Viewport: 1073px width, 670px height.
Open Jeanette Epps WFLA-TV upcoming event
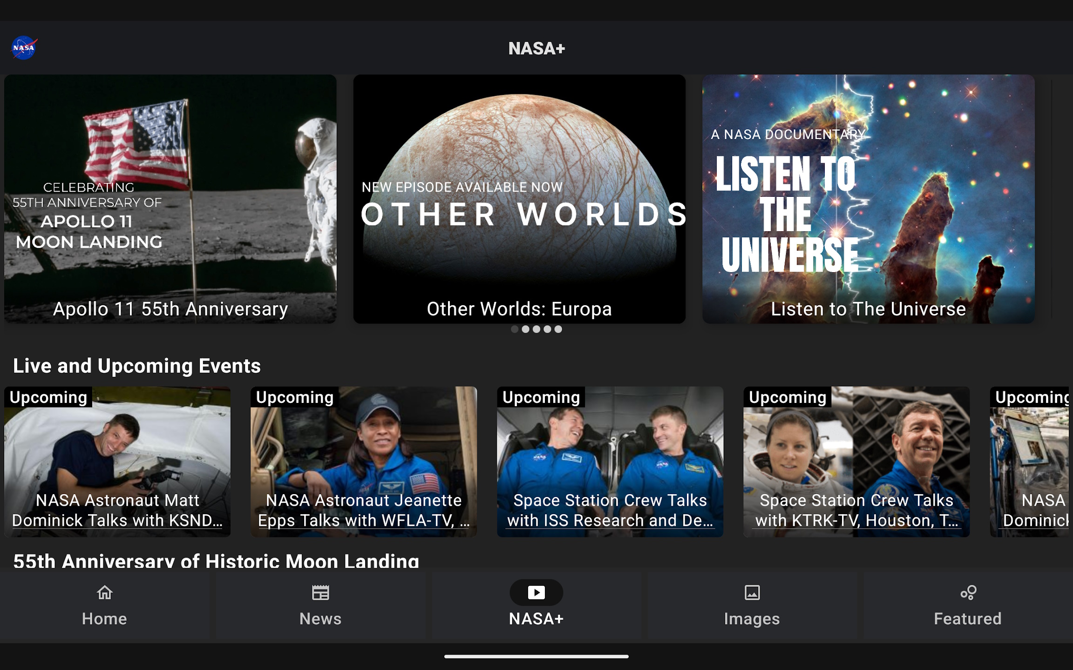(x=364, y=462)
